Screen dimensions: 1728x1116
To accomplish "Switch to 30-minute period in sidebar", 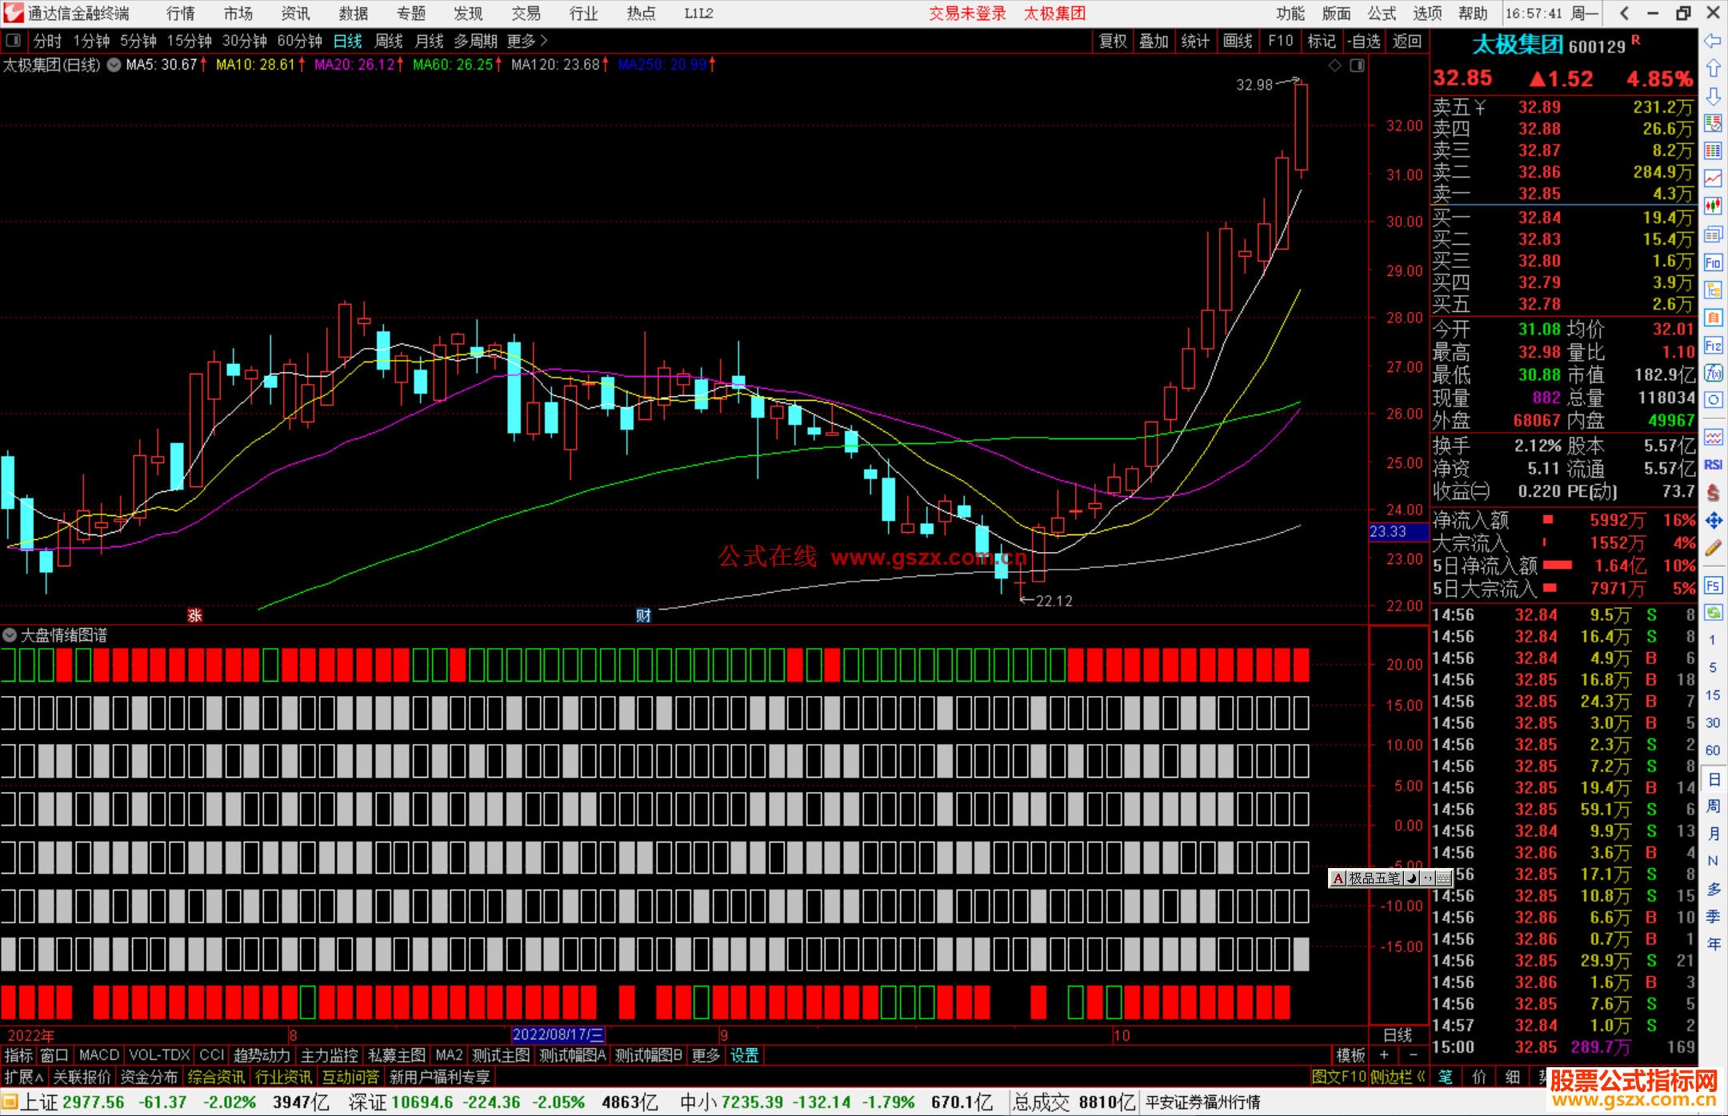I will [1713, 722].
